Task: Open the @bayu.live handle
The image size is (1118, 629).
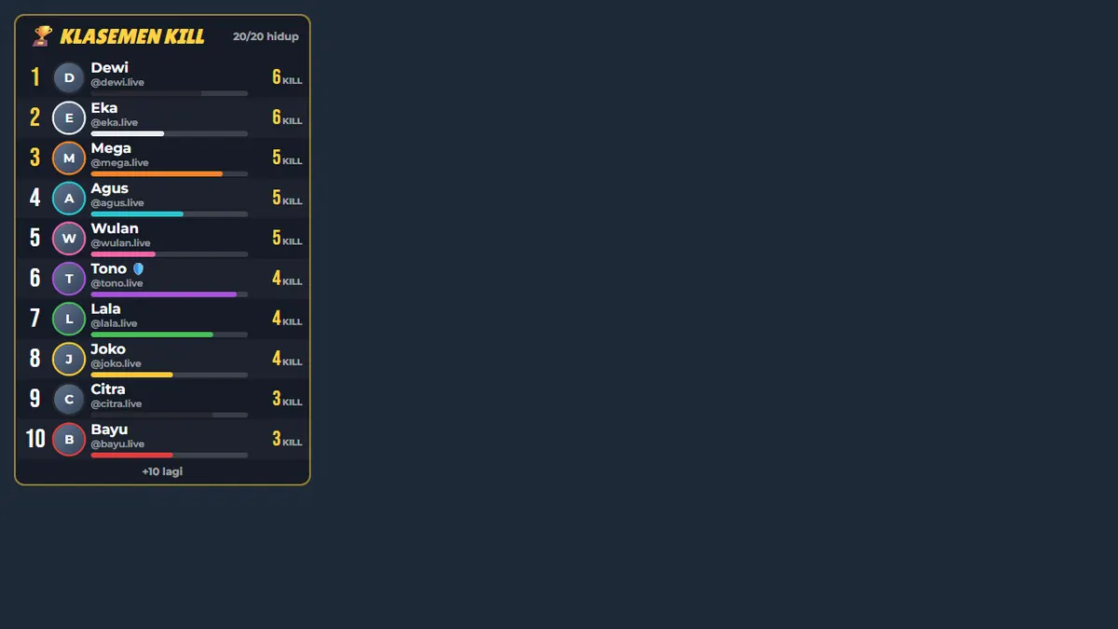Action: click(117, 444)
